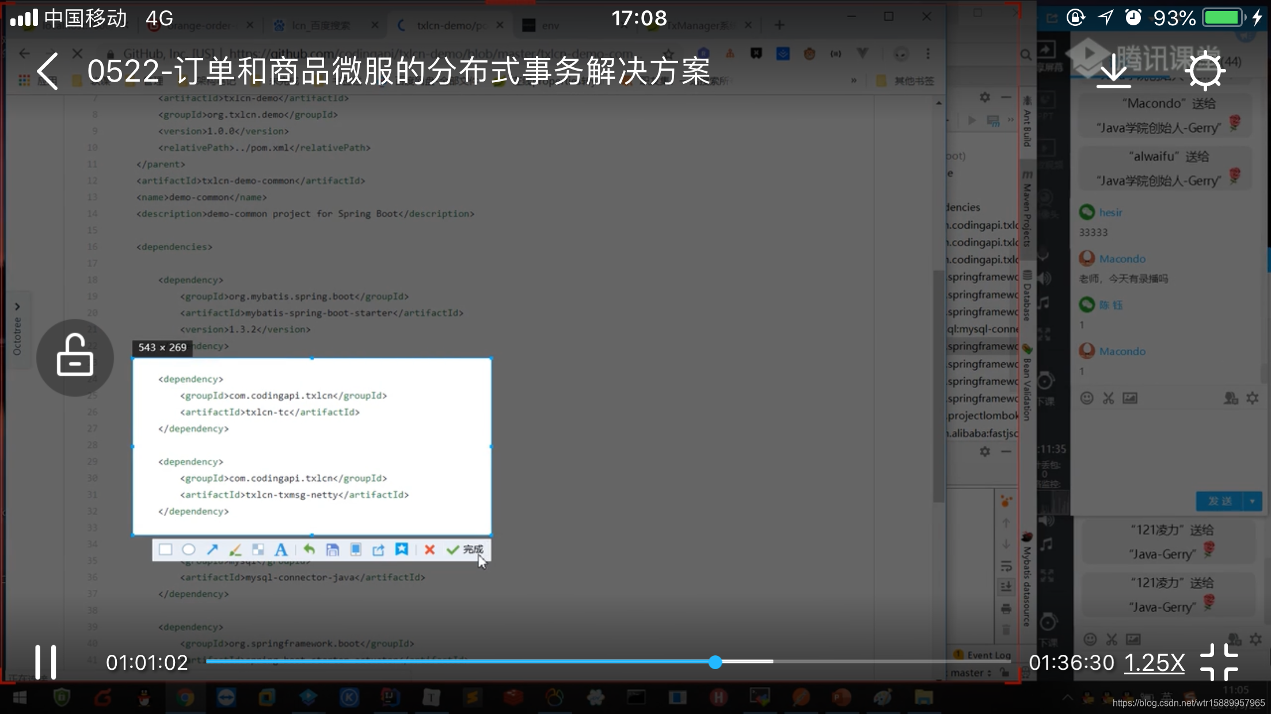The width and height of the screenshot is (1271, 714).
Task: Open the Mybatis datasource tool window tab
Action: point(1027,579)
